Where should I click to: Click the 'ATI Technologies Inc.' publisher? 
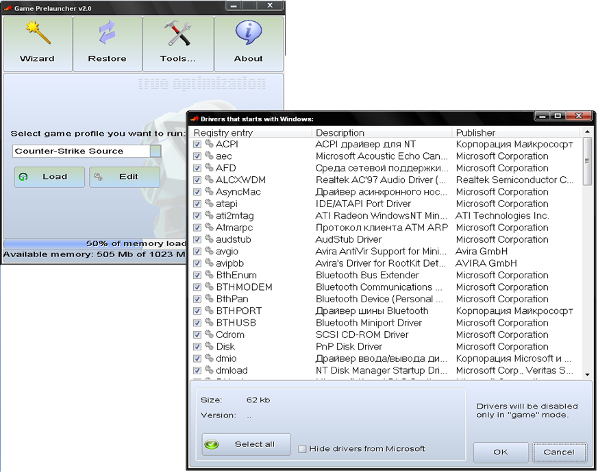[x=502, y=216]
